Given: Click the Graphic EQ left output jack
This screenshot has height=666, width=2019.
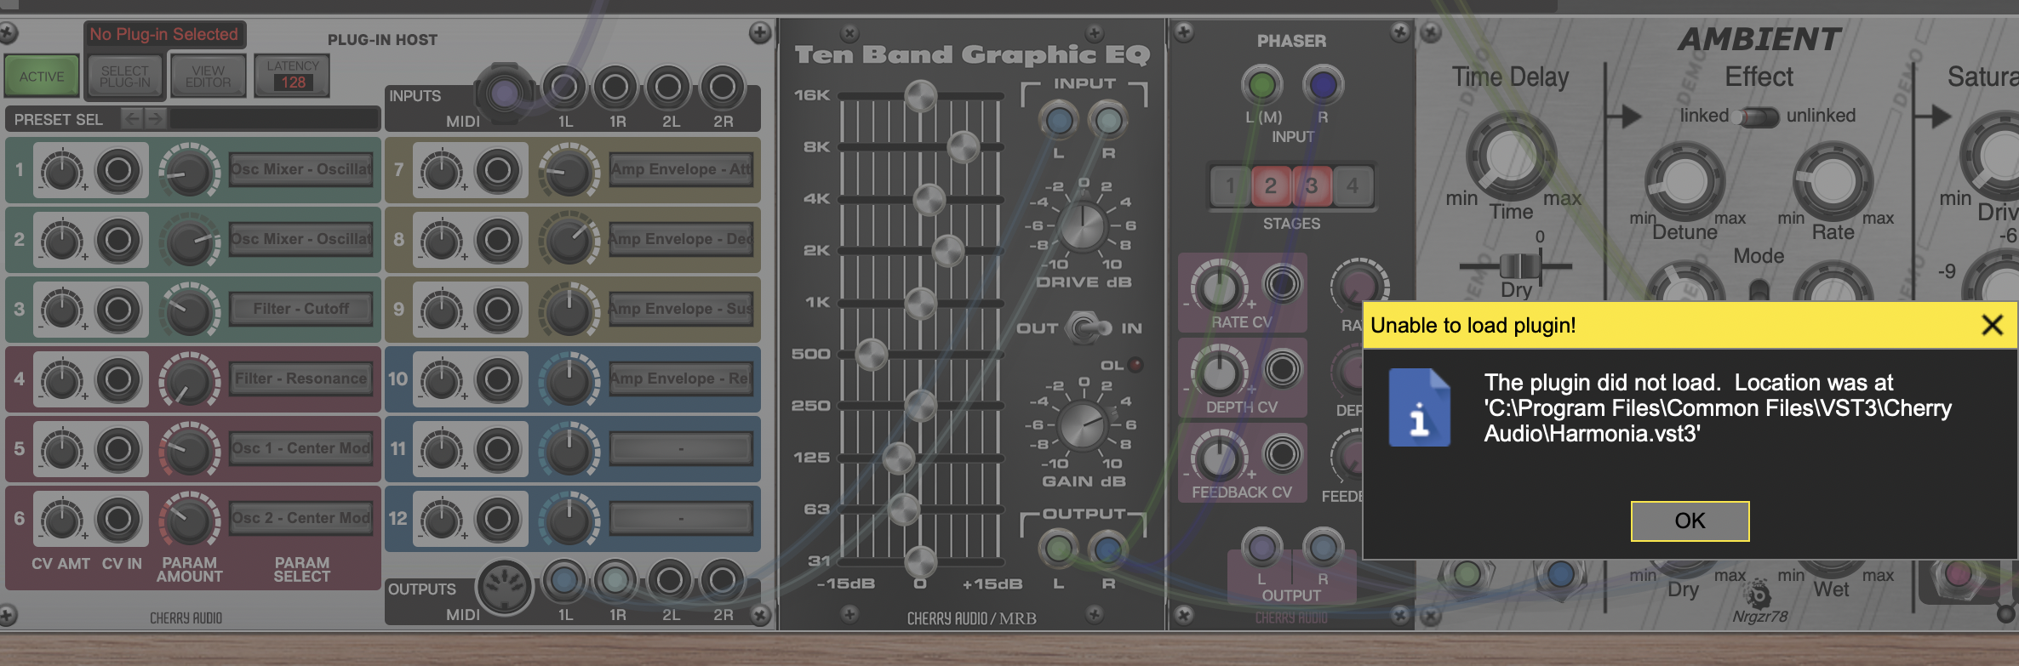Looking at the screenshot, I should 1058,549.
